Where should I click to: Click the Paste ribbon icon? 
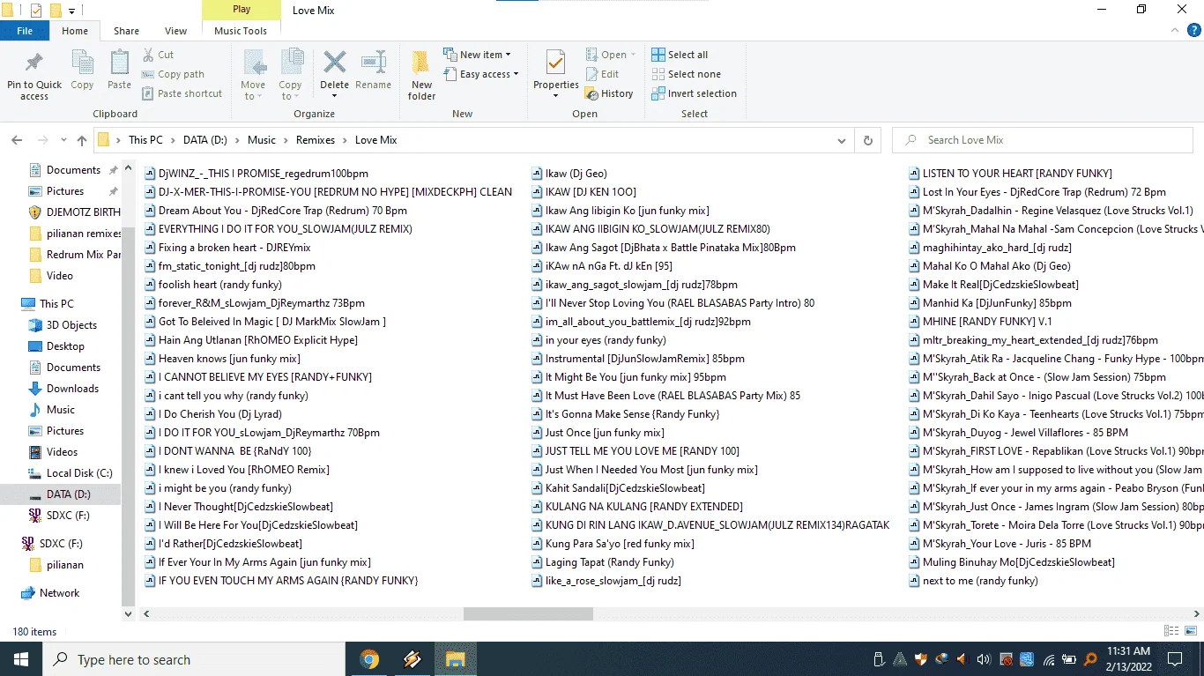(119, 63)
